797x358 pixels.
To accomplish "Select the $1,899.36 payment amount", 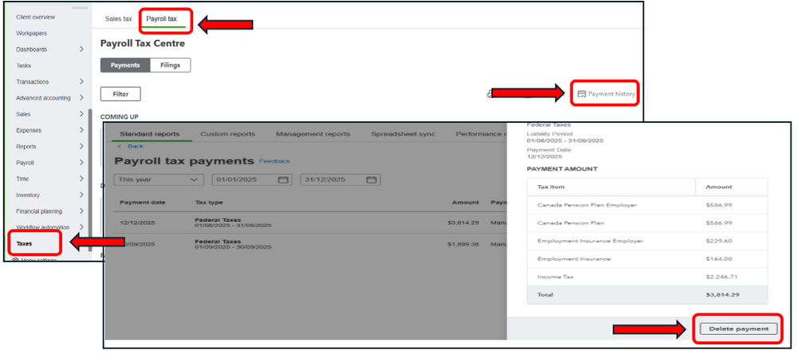I will click(x=463, y=244).
